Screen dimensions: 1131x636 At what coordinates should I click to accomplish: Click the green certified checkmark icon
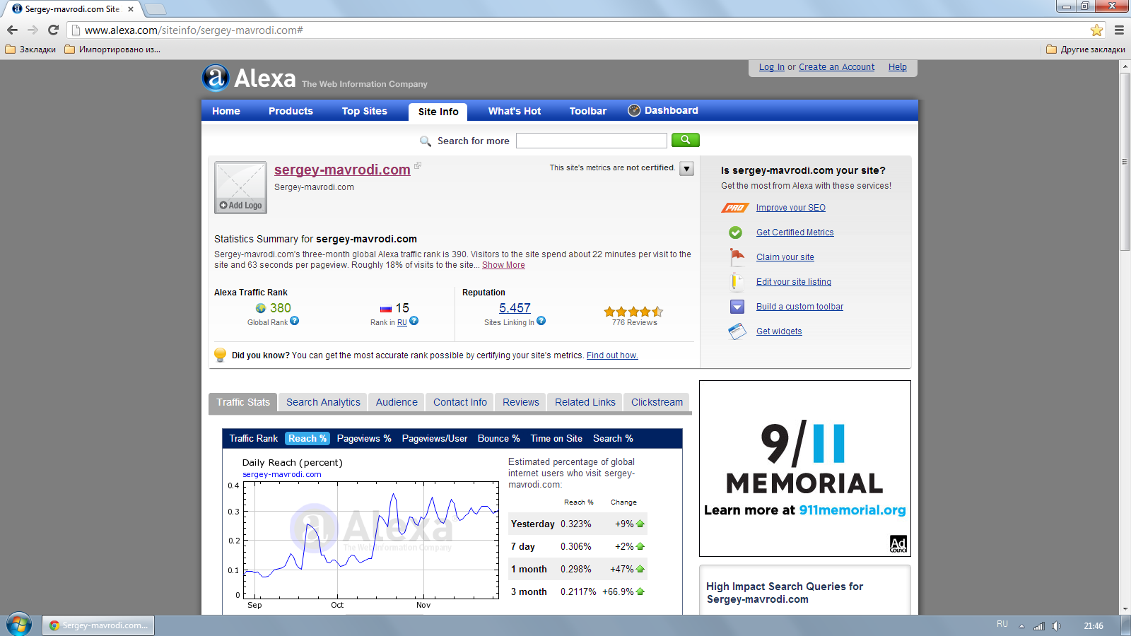coord(736,232)
